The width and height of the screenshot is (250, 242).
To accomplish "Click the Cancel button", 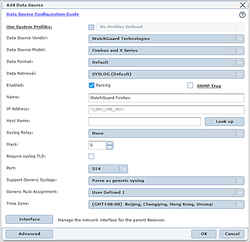I will (232, 234).
